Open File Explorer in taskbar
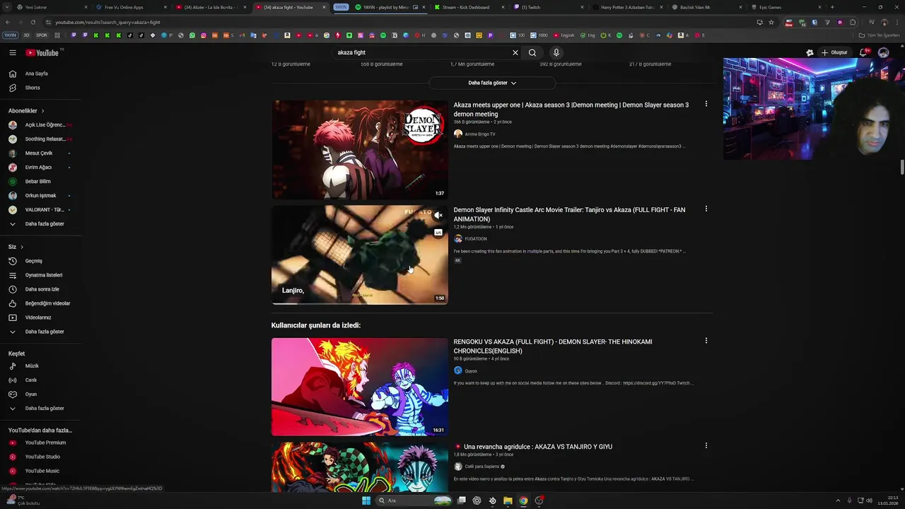The width and height of the screenshot is (905, 509). (x=508, y=501)
